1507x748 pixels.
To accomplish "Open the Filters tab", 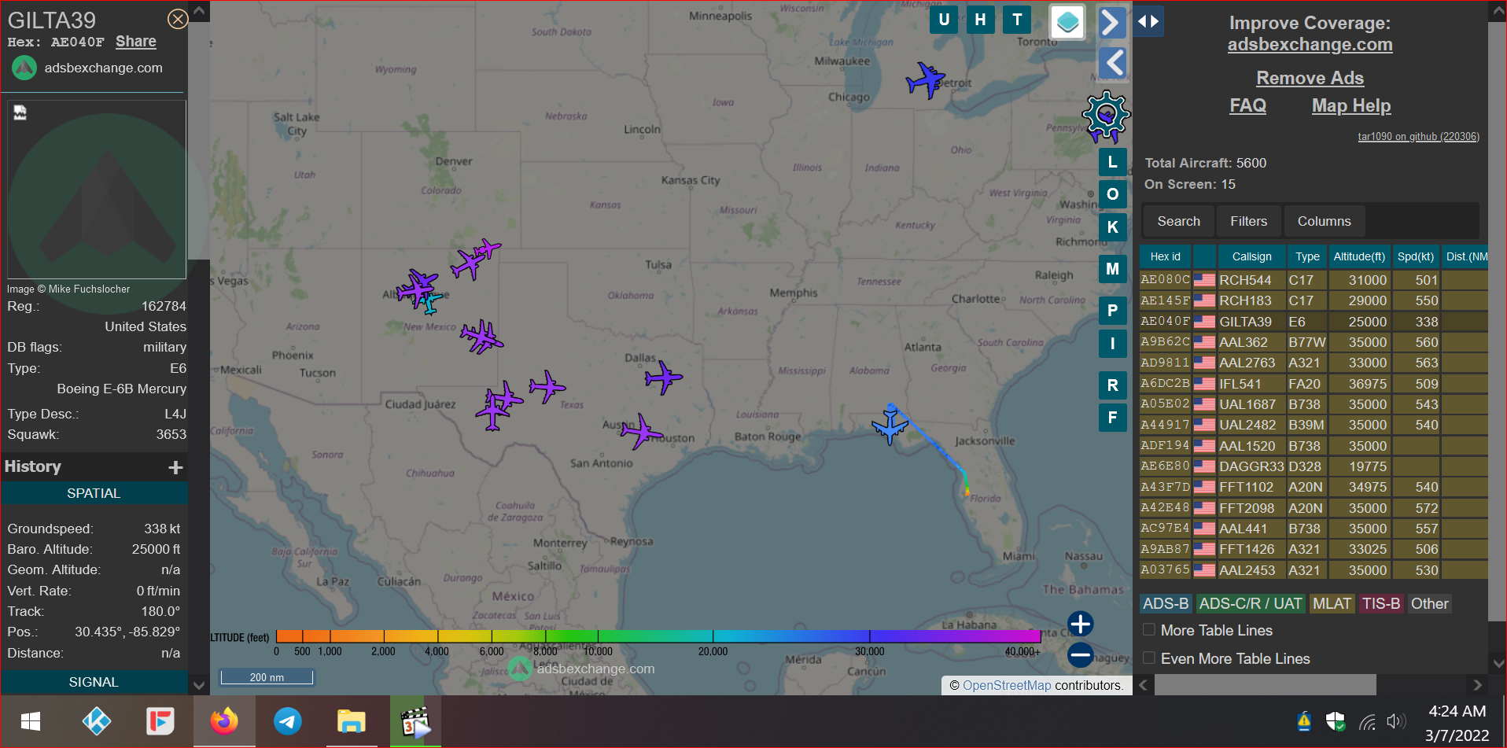I will 1248,222.
